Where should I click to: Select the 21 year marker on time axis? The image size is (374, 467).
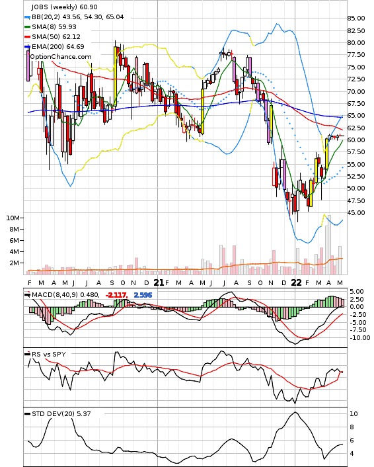click(x=159, y=282)
